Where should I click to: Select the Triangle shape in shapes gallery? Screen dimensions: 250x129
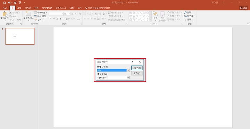pyautogui.click(x=134, y=16)
